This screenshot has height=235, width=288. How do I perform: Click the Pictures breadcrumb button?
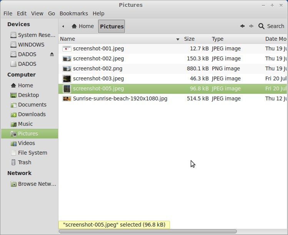112,27
